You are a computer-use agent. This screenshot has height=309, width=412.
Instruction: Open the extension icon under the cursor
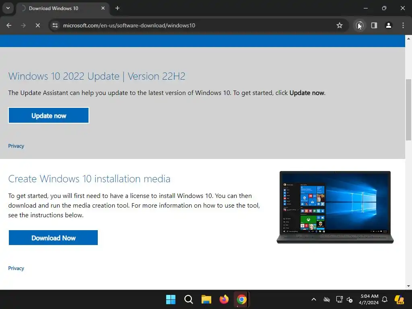(x=360, y=25)
